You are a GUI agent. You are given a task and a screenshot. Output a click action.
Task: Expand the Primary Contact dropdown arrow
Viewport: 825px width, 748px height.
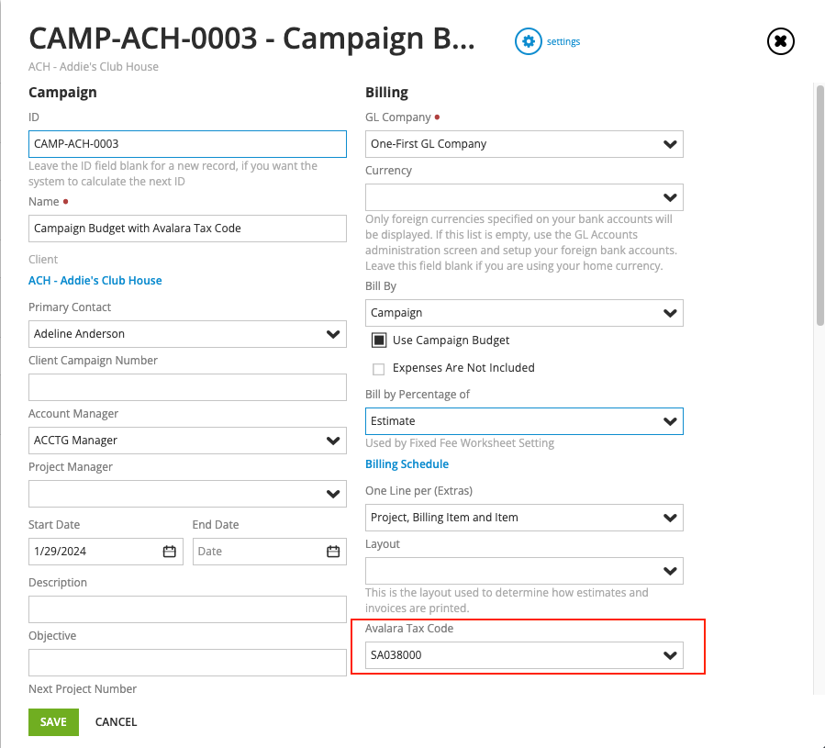pos(333,334)
